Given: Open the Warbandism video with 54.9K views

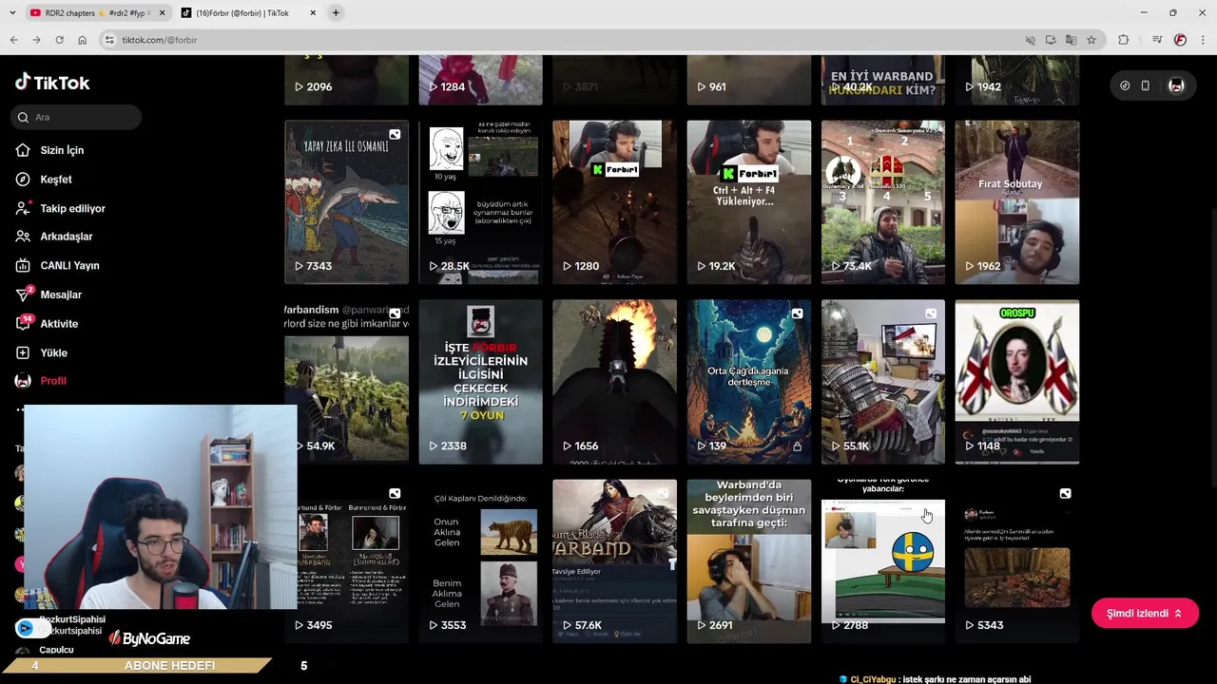Looking at the screenshot, I should [x=346, y=382].
